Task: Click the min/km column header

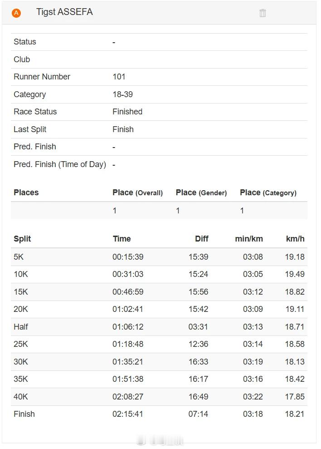Action: (248, 239)
